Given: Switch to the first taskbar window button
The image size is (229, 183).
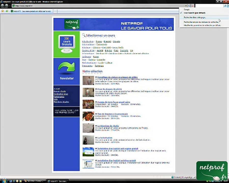Looking at the screenshot, I should click(x=35, y=181).
